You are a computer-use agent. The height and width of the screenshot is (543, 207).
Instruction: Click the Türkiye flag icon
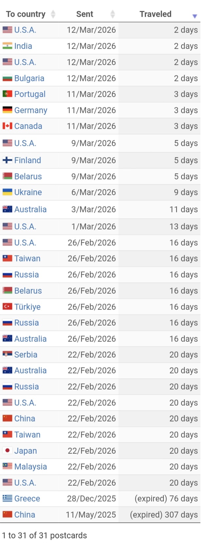point(7,307)
